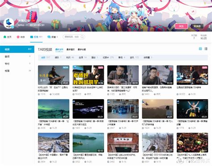
Task: Open the dark blue lights video thumbnail
Action: (88, 109)
